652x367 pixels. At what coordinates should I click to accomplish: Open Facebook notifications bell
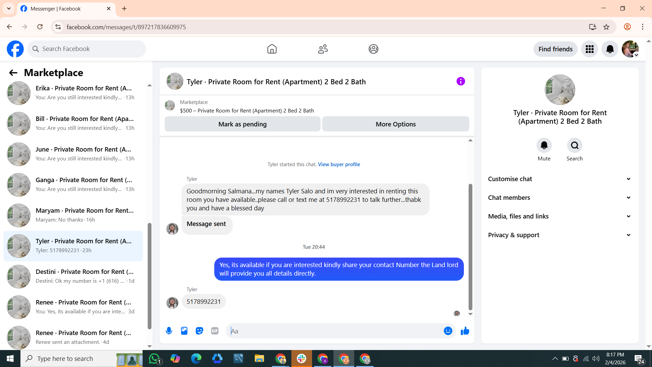pos(610,49)
